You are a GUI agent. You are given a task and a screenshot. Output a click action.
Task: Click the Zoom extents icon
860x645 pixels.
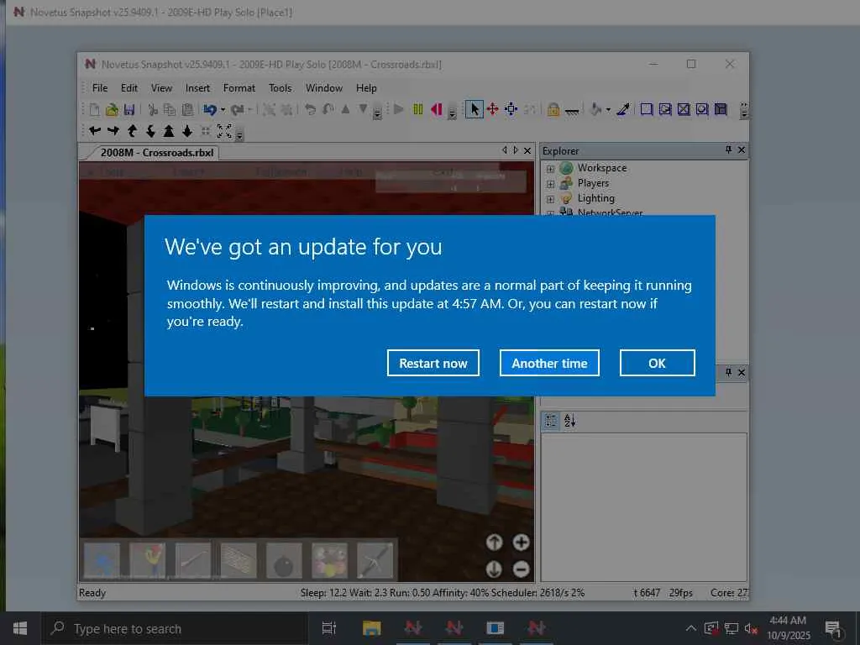224,130
